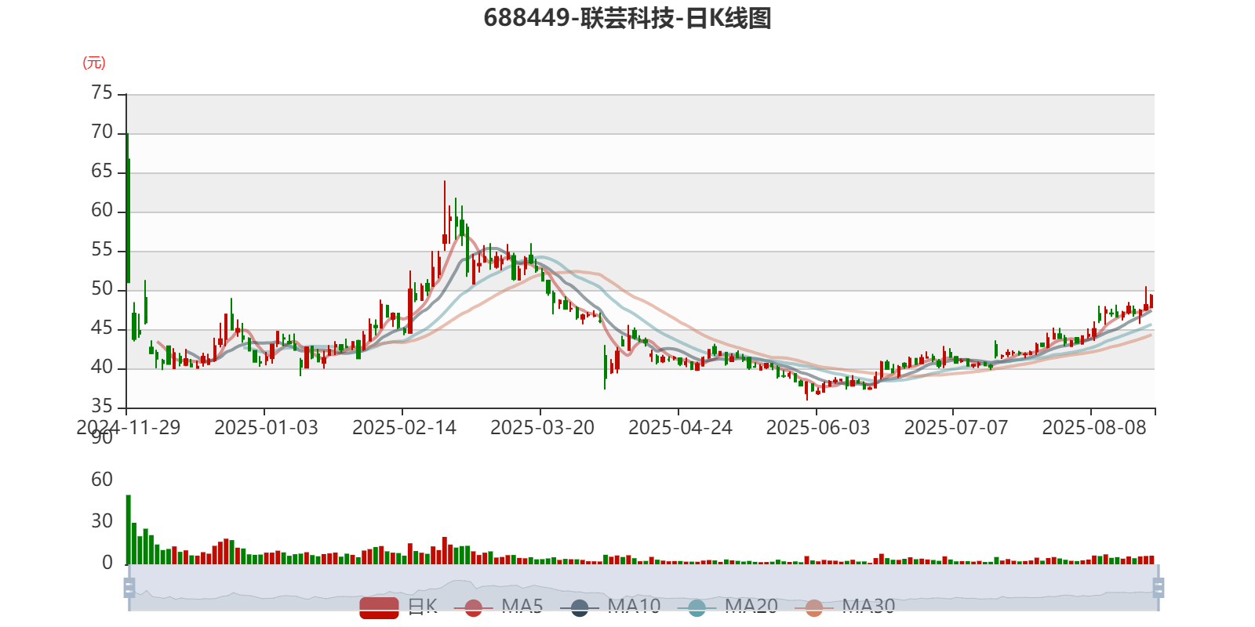Click the first-day long green candlestick near 70
This screenshot has height=627, width=1255.
point(128,208)
